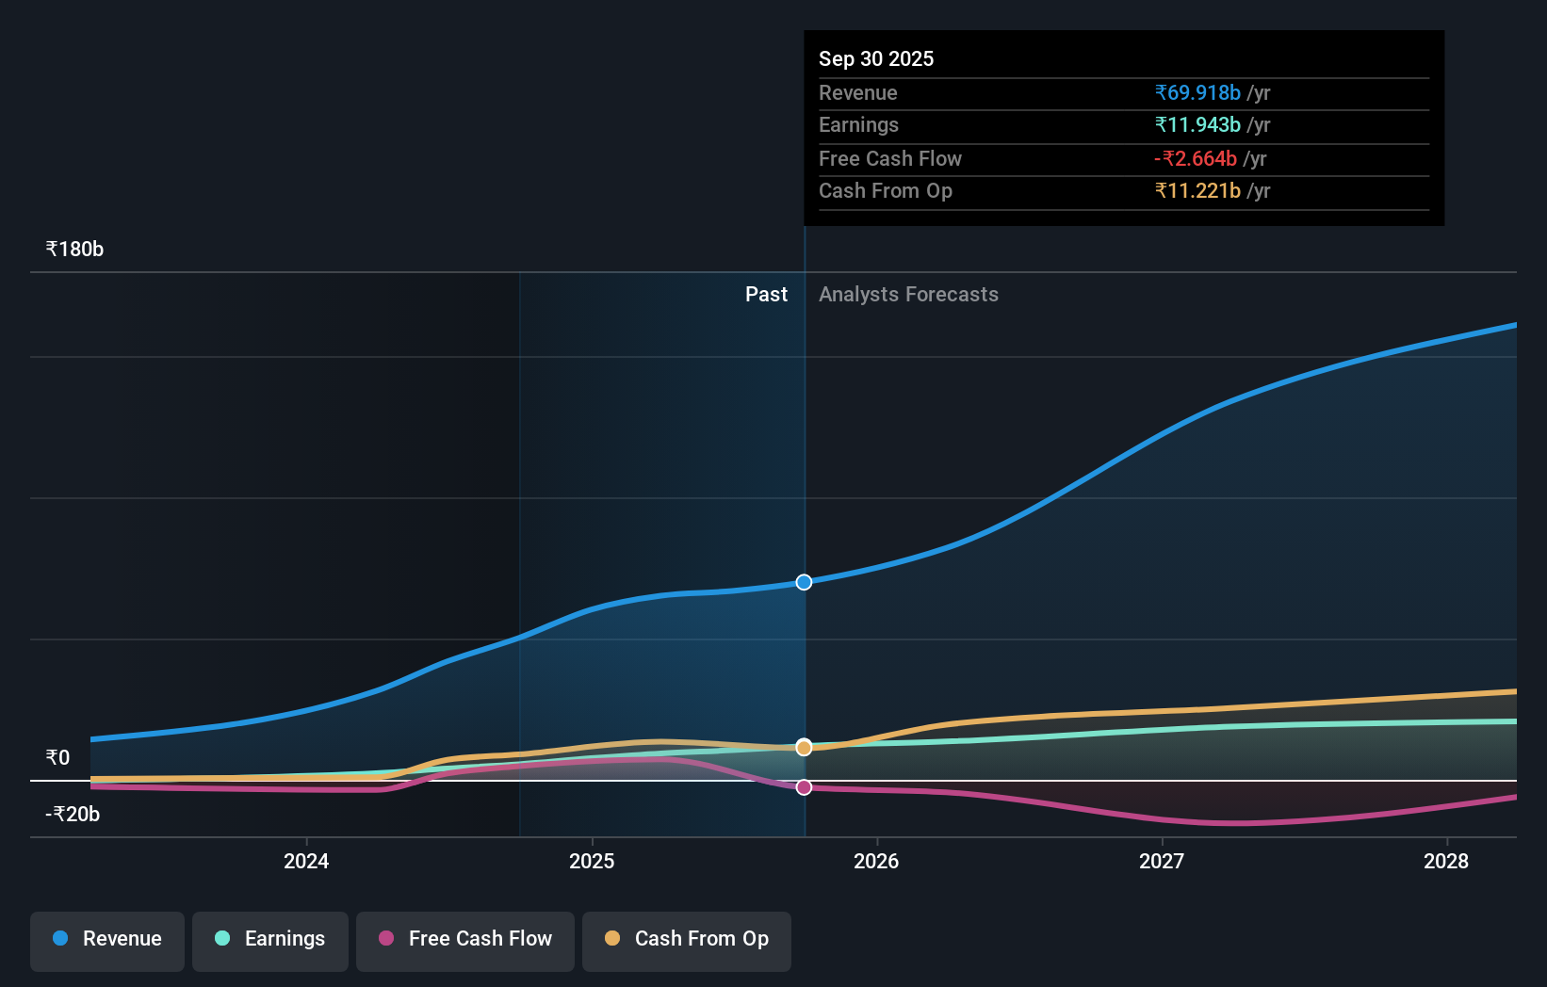Toggle the Cash From Op legend dot
1547x987 pixels.
[x=613, y=939]
